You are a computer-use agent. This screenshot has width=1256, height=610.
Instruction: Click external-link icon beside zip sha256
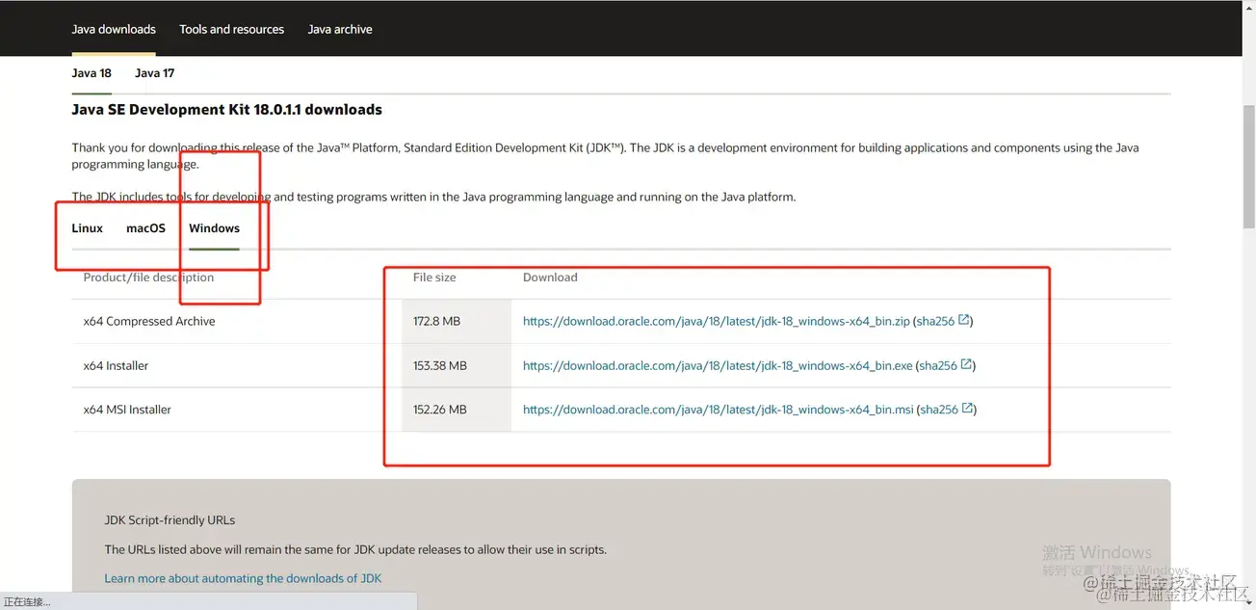964,320
